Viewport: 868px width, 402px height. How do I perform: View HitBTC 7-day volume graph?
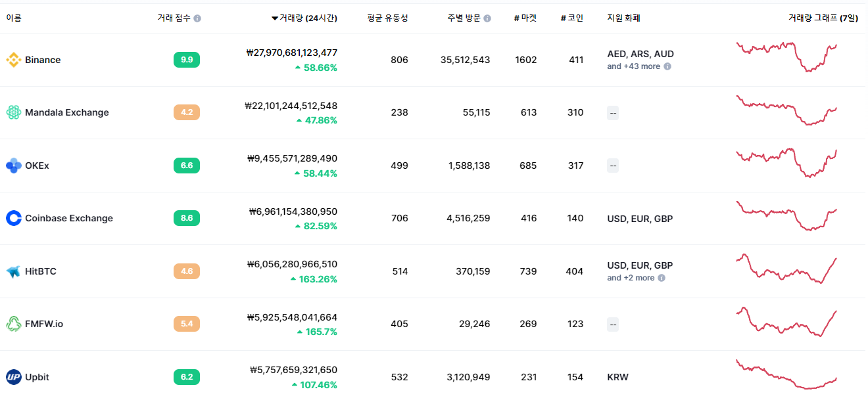(786, 269)
